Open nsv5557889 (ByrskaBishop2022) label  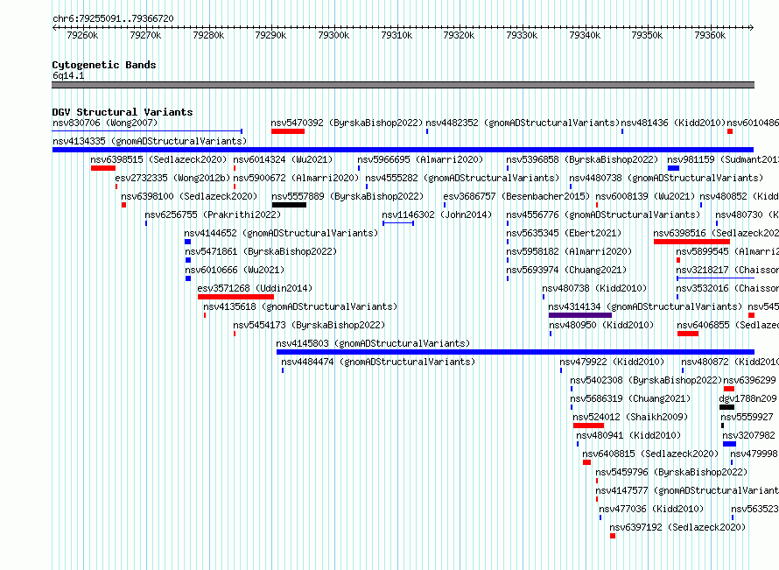(347, 196)
